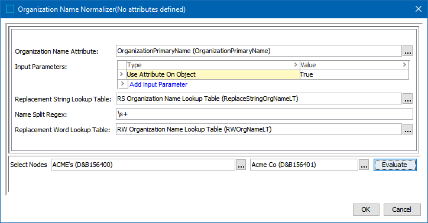Click the Organization Name Attribute field

[258, 51]
